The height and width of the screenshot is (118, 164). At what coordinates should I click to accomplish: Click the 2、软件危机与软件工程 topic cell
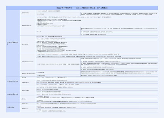[x=28, y=26]
